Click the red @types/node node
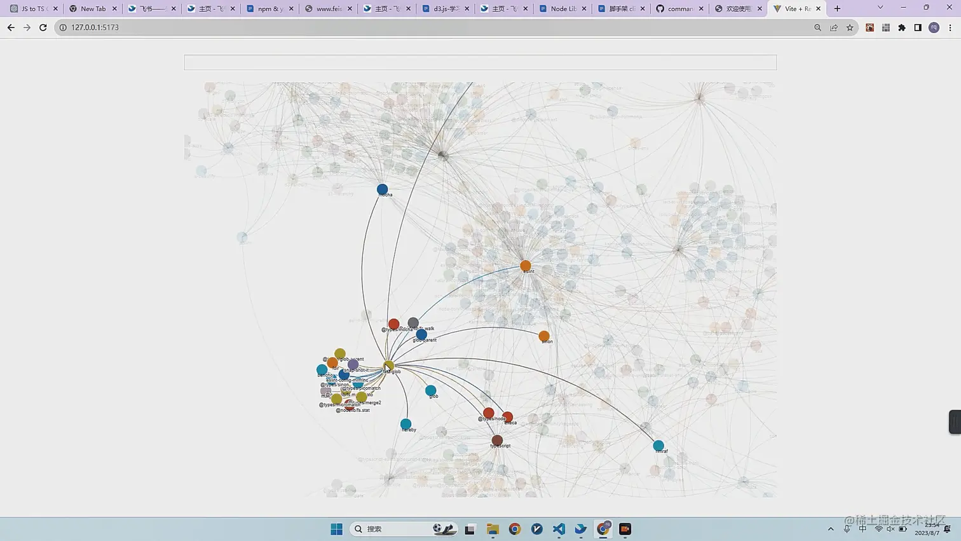The height and width of the screenshot is (541, 961). (489, 413)
